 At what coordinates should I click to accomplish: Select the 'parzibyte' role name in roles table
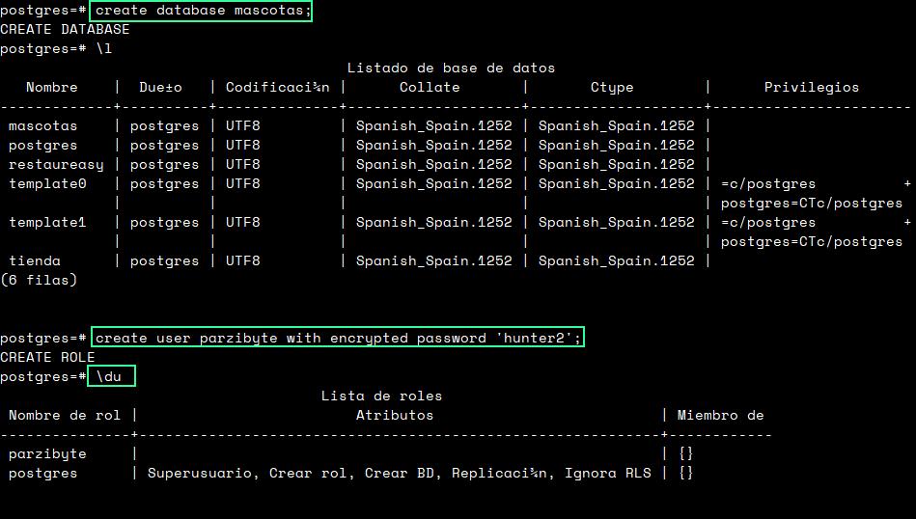pyautogui.click(x=47, y=454)
